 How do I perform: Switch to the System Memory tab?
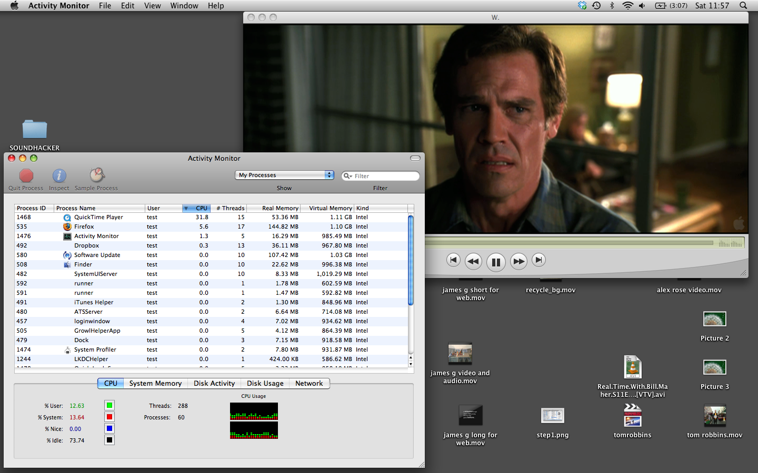pyautogui.click(x=155, y=384)
